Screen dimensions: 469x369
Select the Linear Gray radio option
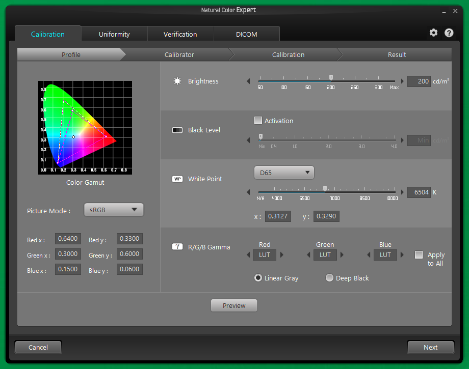click(258, 278)
